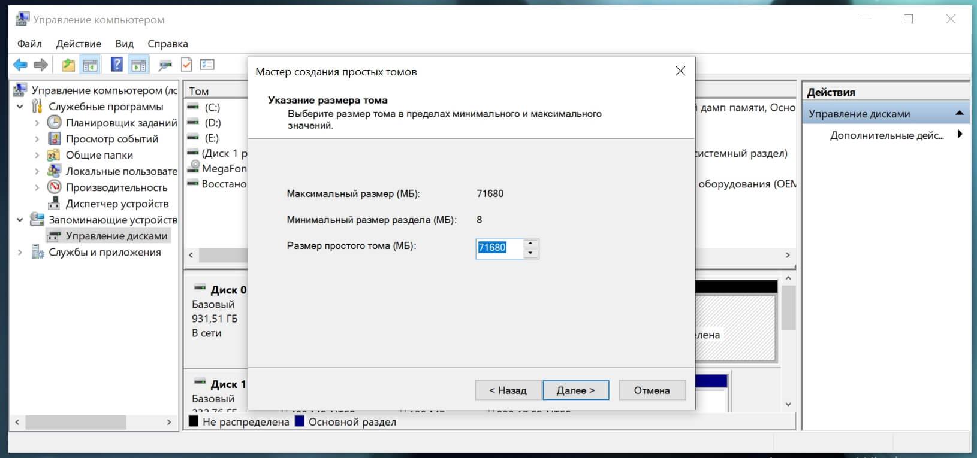
Task: Select Службы и приложения node
Action: 97,252
